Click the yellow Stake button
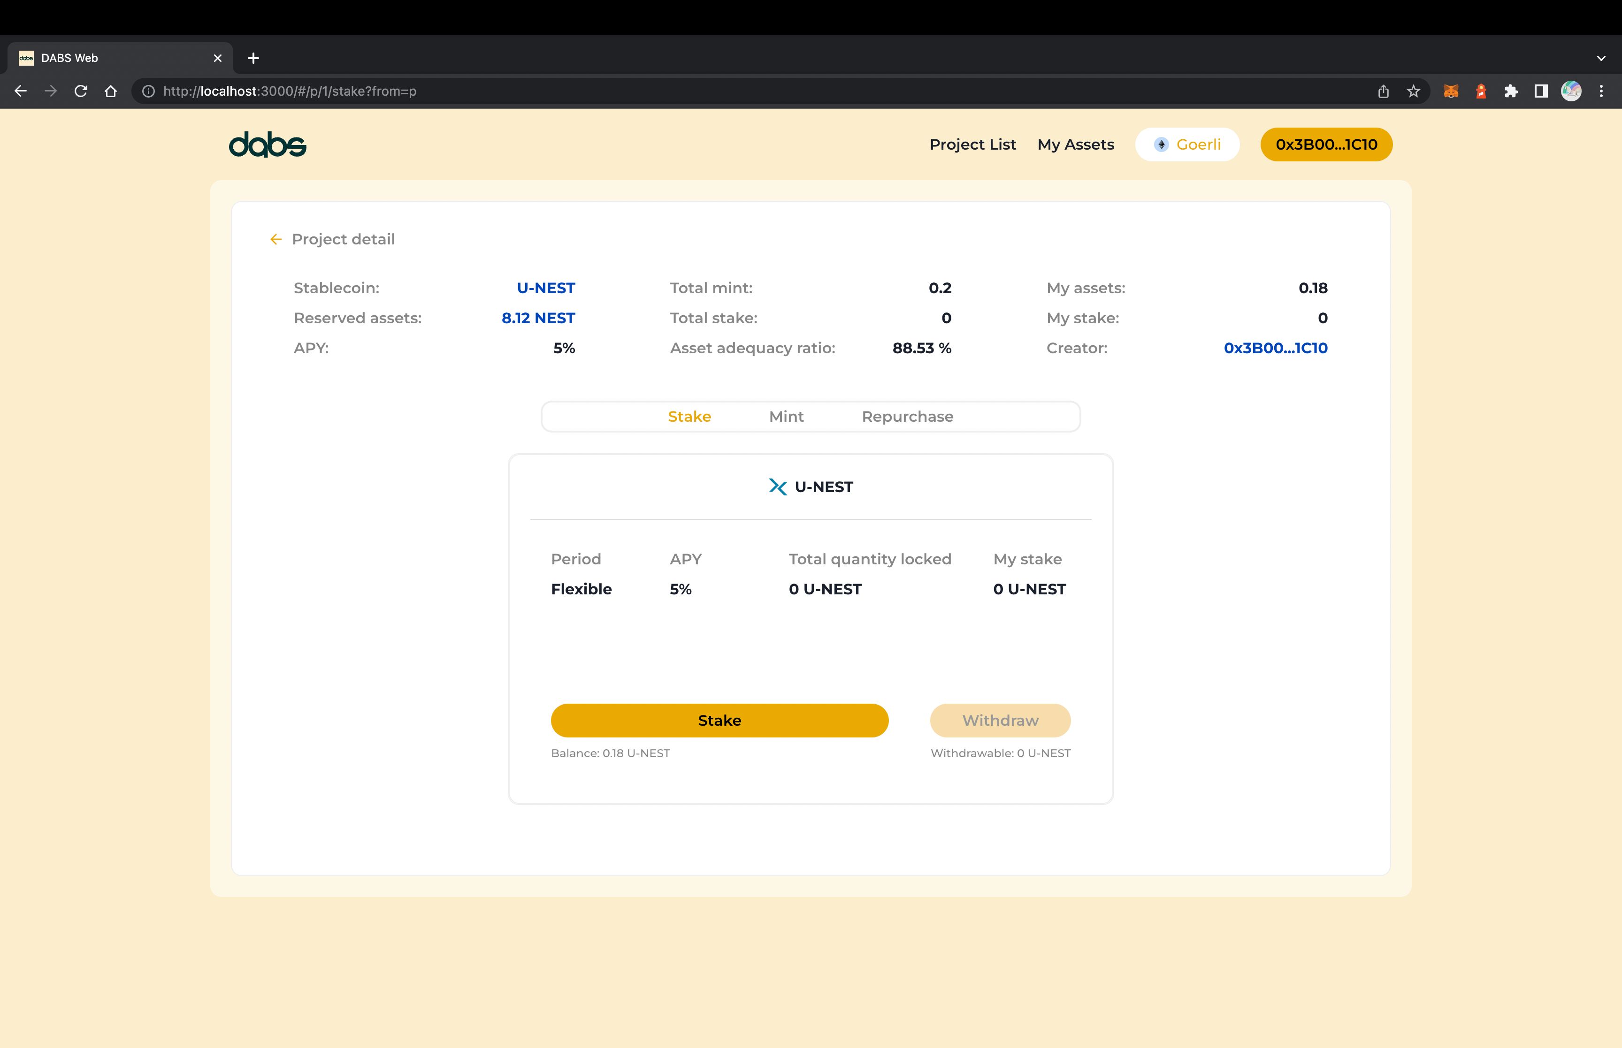The width and height of the screenshot is (1622, 1048). coord(719,721)
